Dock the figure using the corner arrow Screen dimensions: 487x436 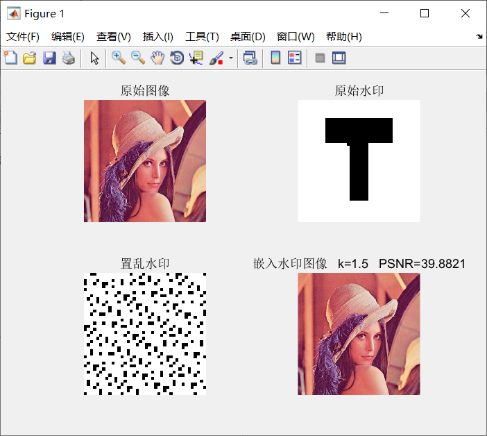479,36
